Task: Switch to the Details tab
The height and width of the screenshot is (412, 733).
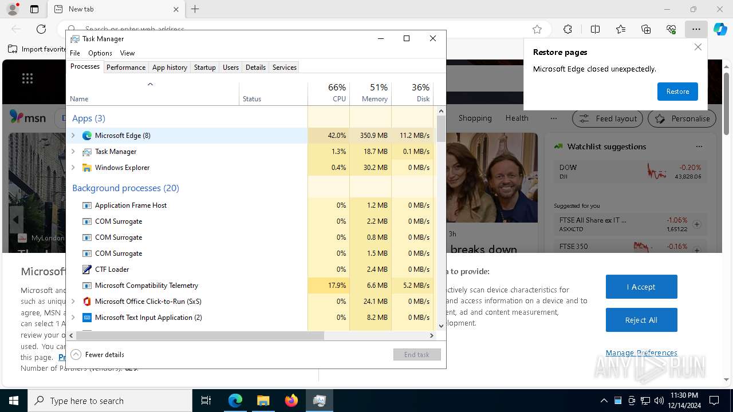Action: pos(255,68)
